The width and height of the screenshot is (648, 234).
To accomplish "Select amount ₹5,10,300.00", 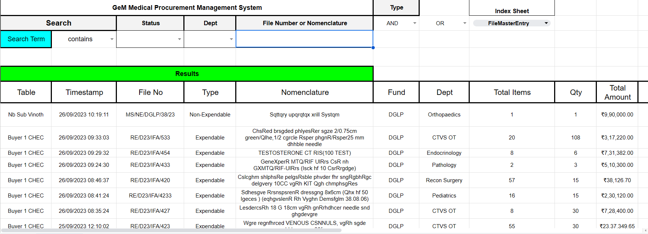I will 617,165.
